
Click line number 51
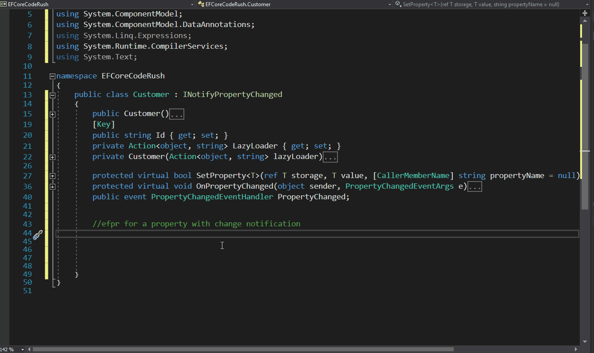pyautogui.click(x=27, y=291)
